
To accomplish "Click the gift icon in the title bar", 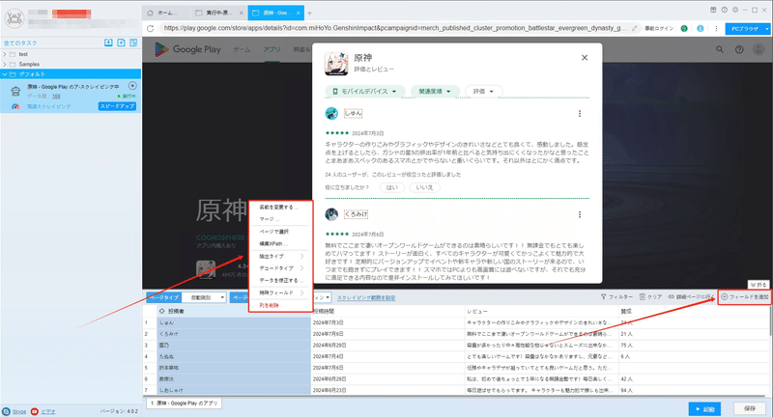I will 713,10.
